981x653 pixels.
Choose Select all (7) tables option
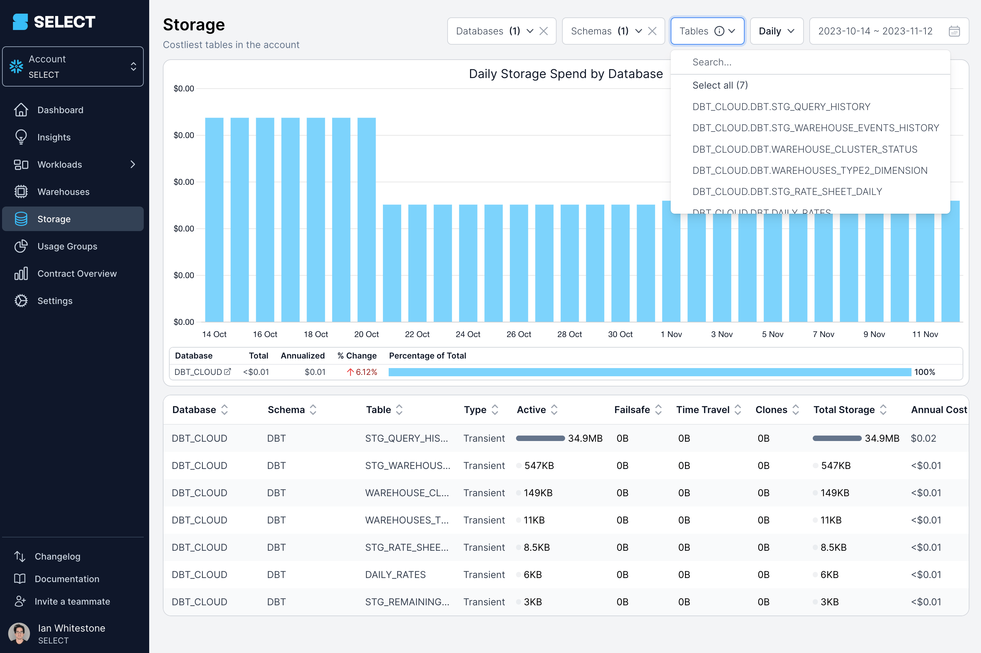coord(720,85)
